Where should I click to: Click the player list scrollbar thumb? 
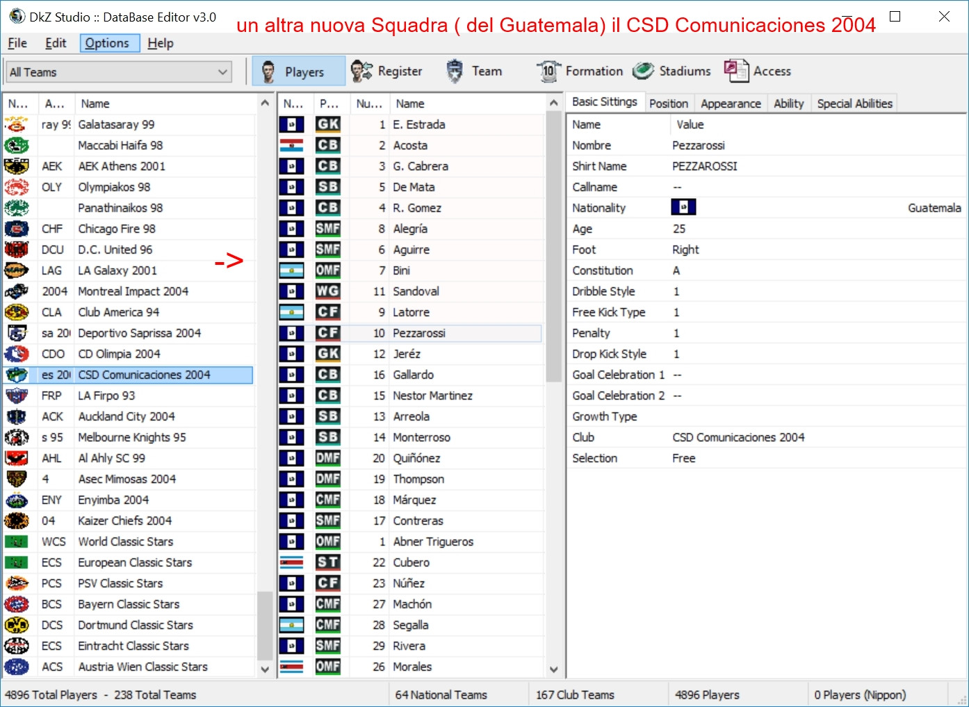coord(553,247)
